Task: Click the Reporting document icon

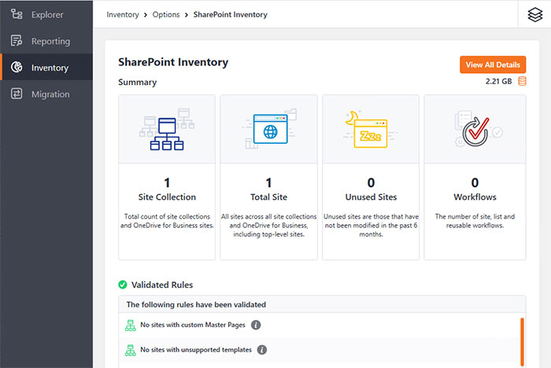Action: (x=17, y=41)
